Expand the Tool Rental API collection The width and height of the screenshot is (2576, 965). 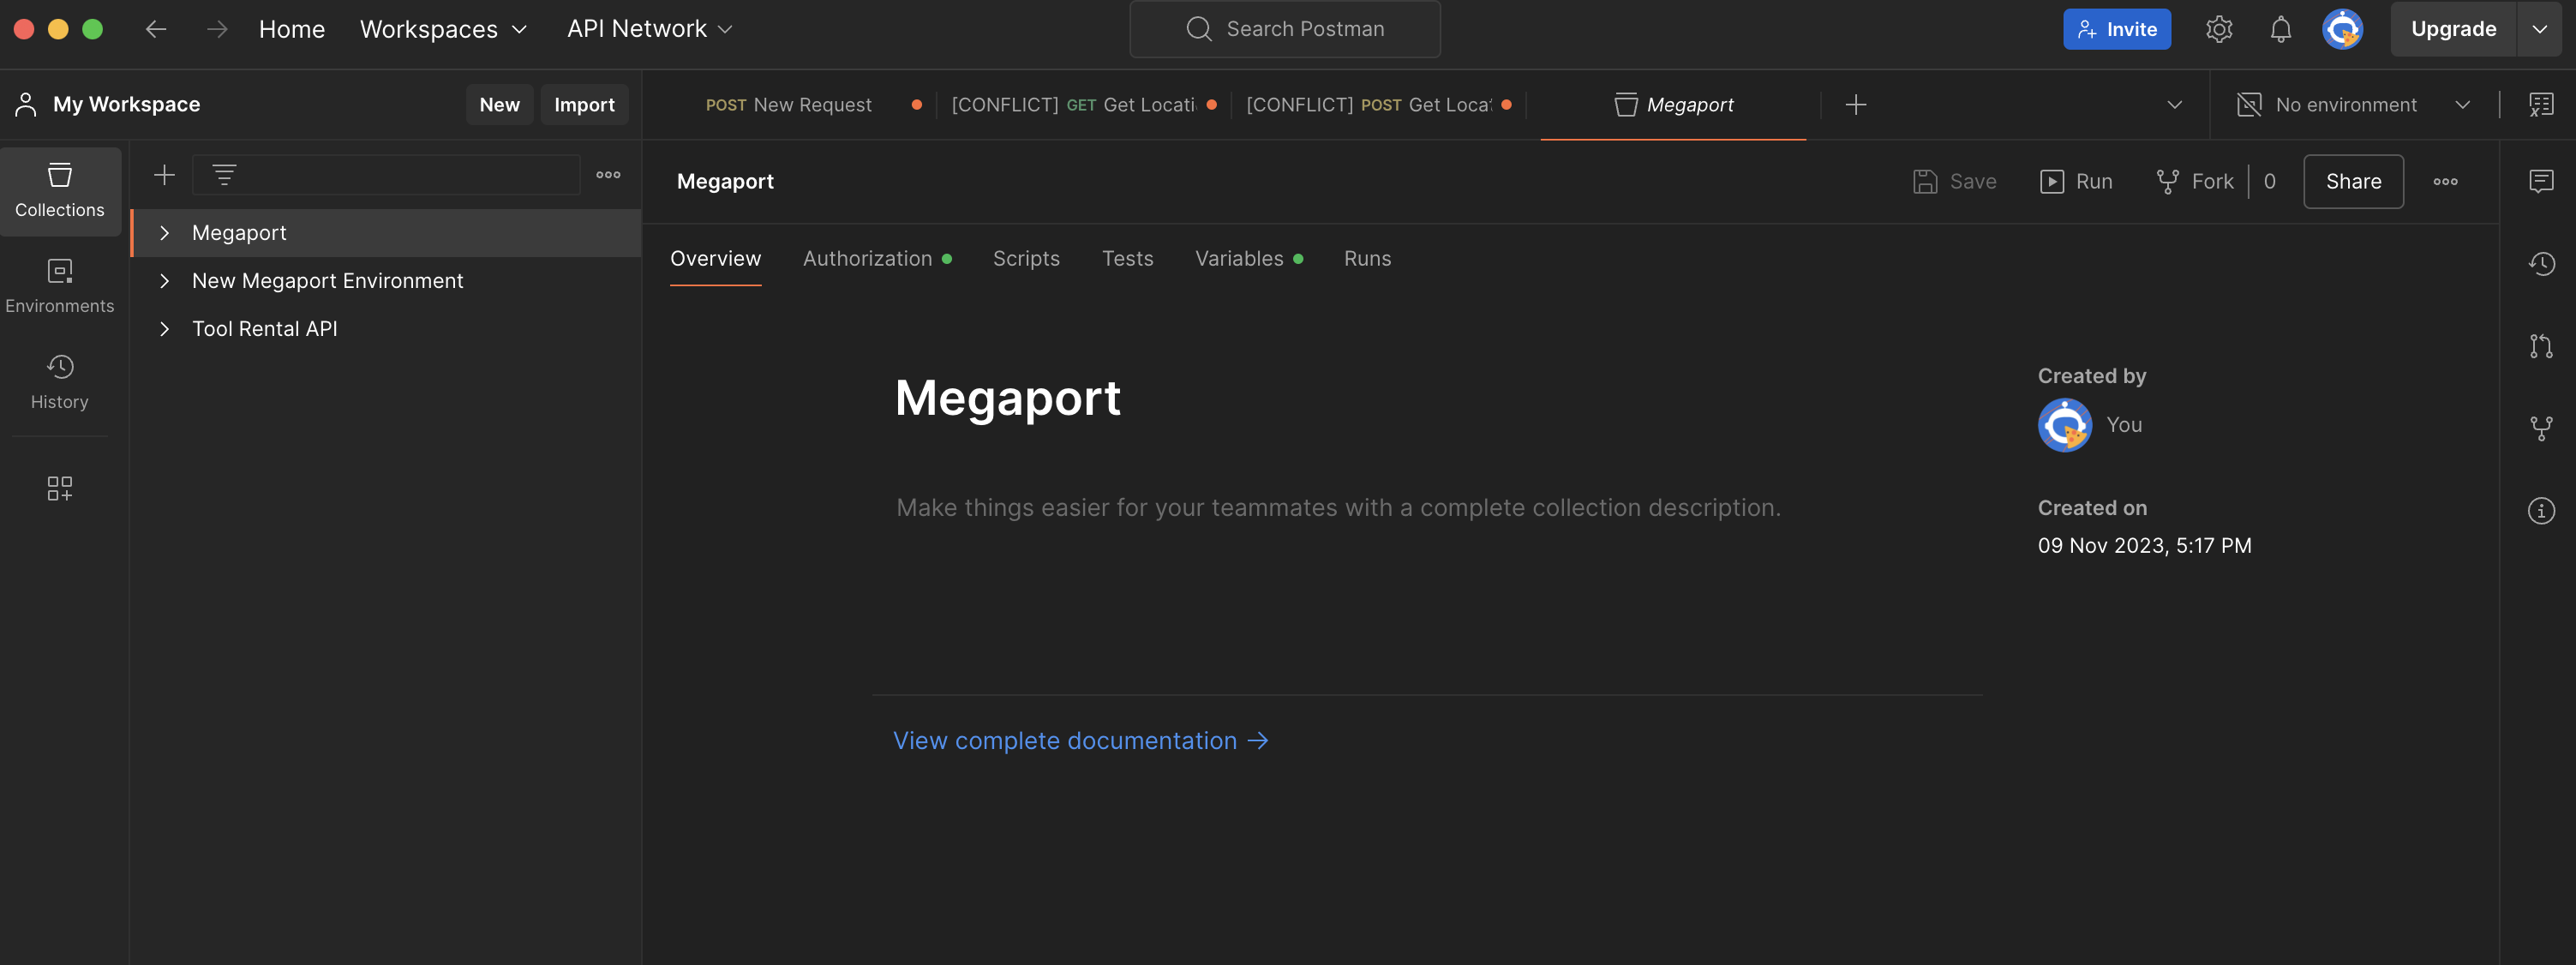[x=165, y=329]
